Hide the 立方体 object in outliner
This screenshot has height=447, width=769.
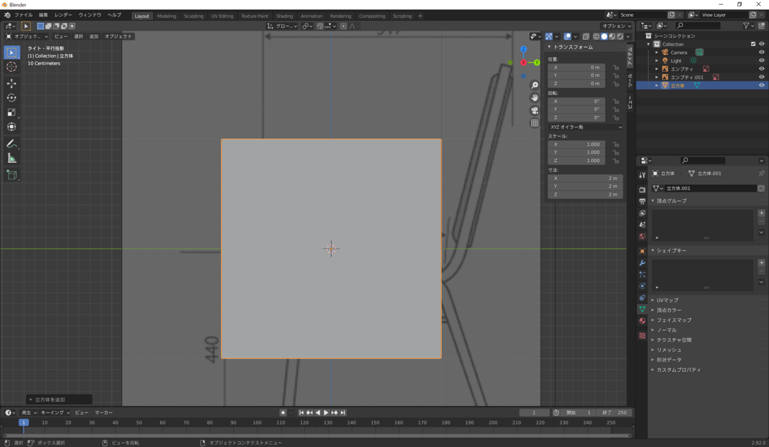(761, 85)
